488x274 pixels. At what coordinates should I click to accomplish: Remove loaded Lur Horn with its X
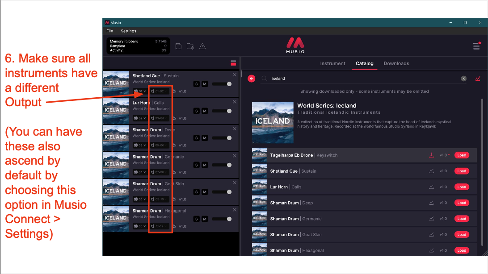[x=235, y=102]
